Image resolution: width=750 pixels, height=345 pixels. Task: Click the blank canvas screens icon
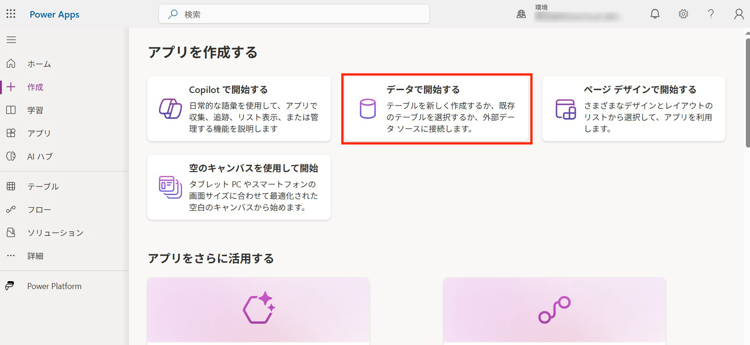pos(171,187)
